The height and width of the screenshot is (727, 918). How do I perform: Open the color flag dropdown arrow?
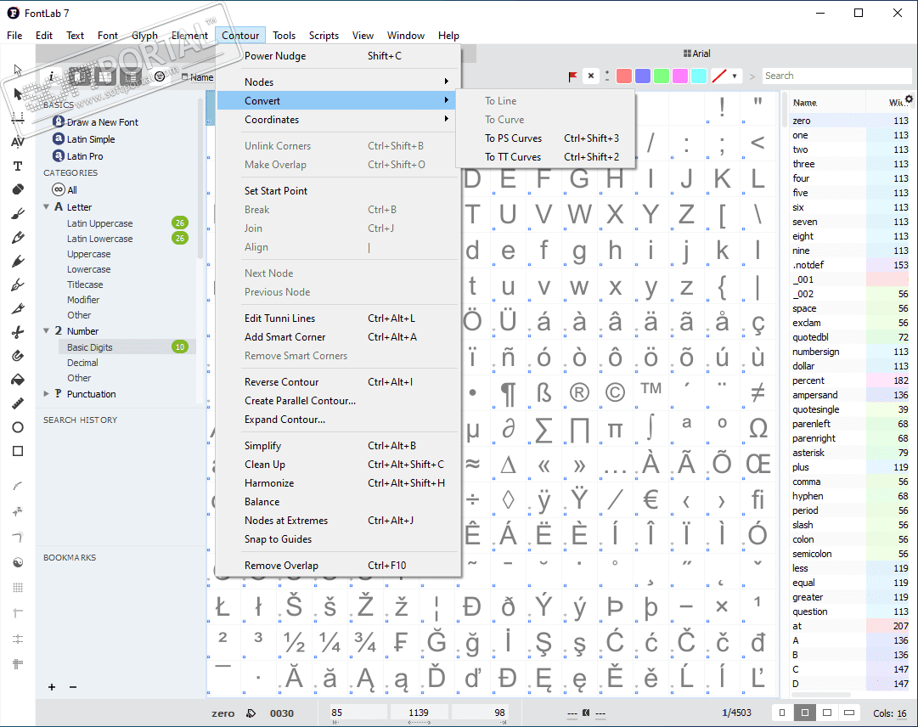point(735,76)
